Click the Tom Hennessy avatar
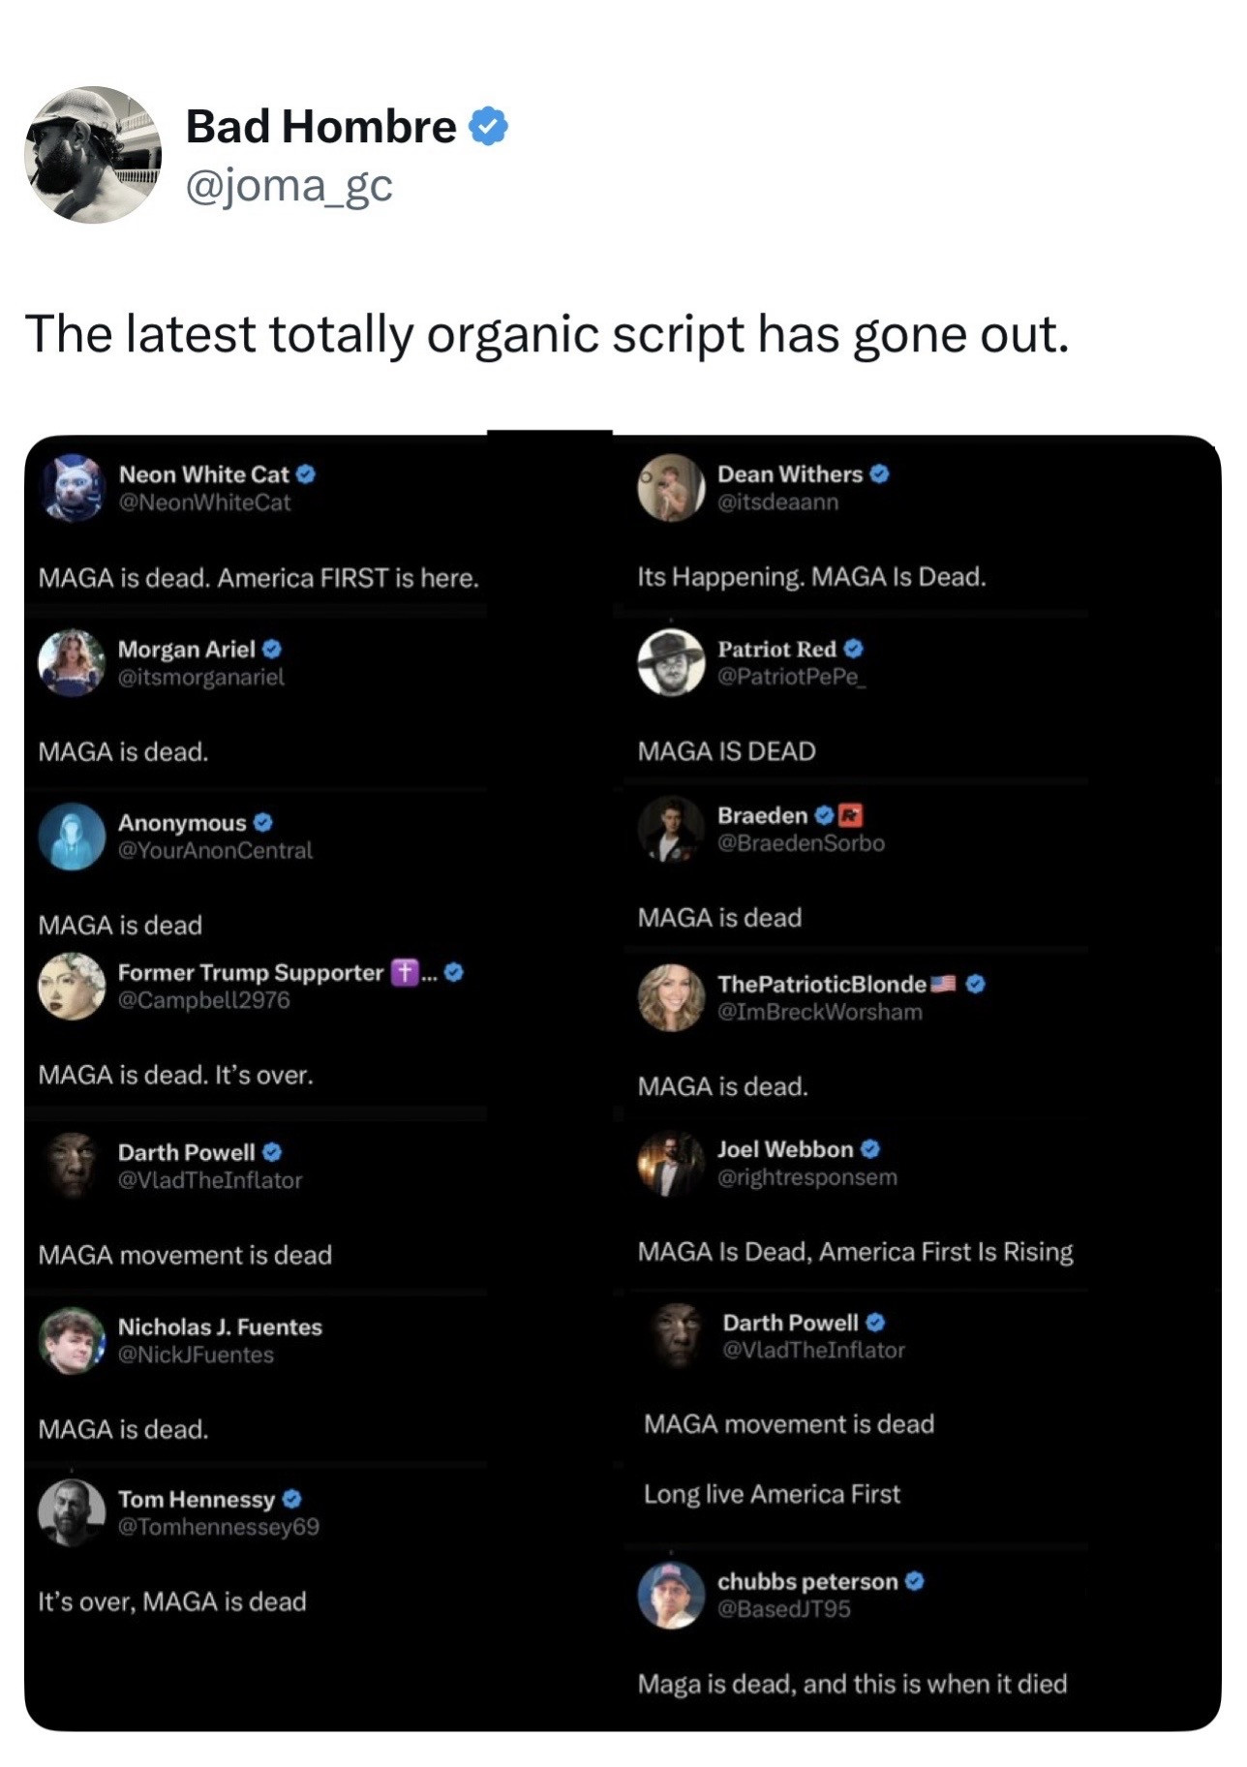This screenshot has width=1247, height=1767. (72, 1512)
